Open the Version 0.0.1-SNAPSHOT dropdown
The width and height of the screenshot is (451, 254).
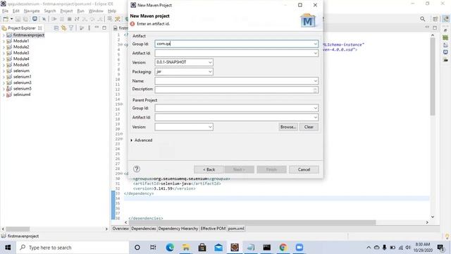(210, 62)
